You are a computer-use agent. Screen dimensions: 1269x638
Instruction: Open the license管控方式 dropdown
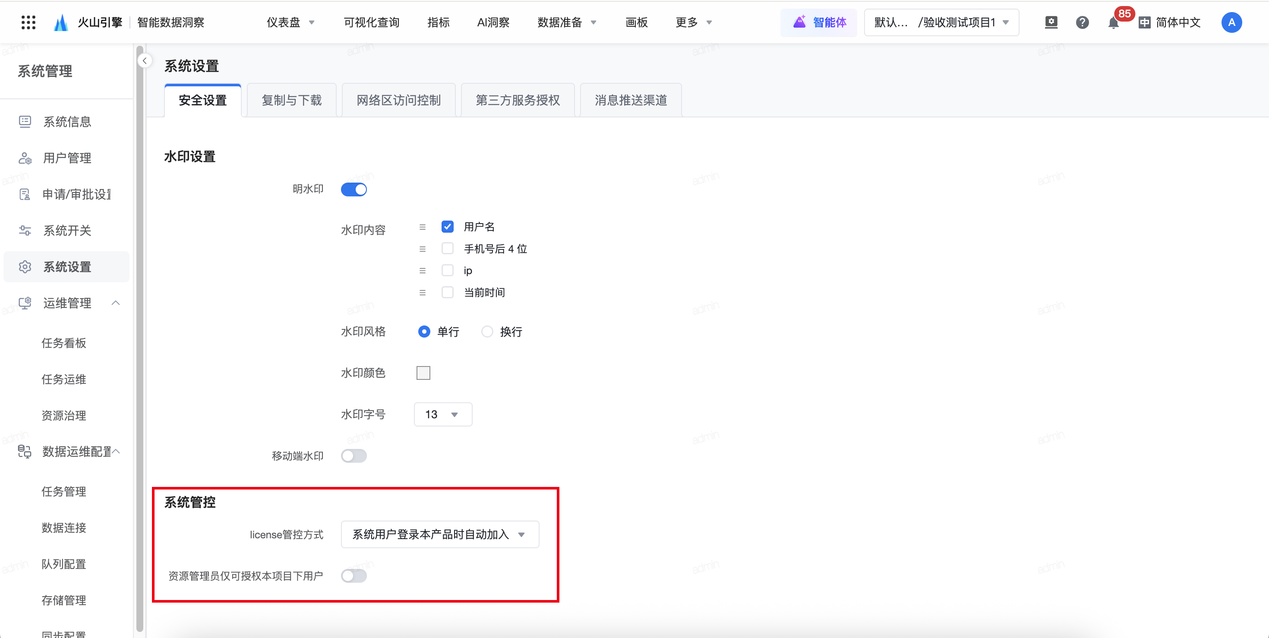click(439, 534)
